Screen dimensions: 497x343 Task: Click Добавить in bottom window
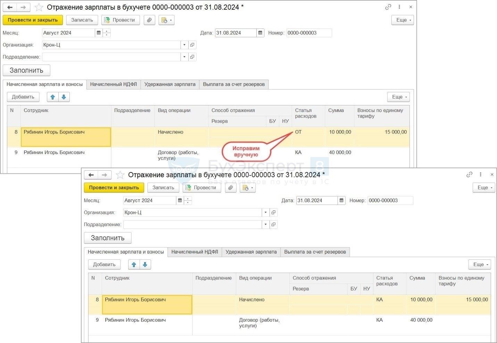click(104, 265)
